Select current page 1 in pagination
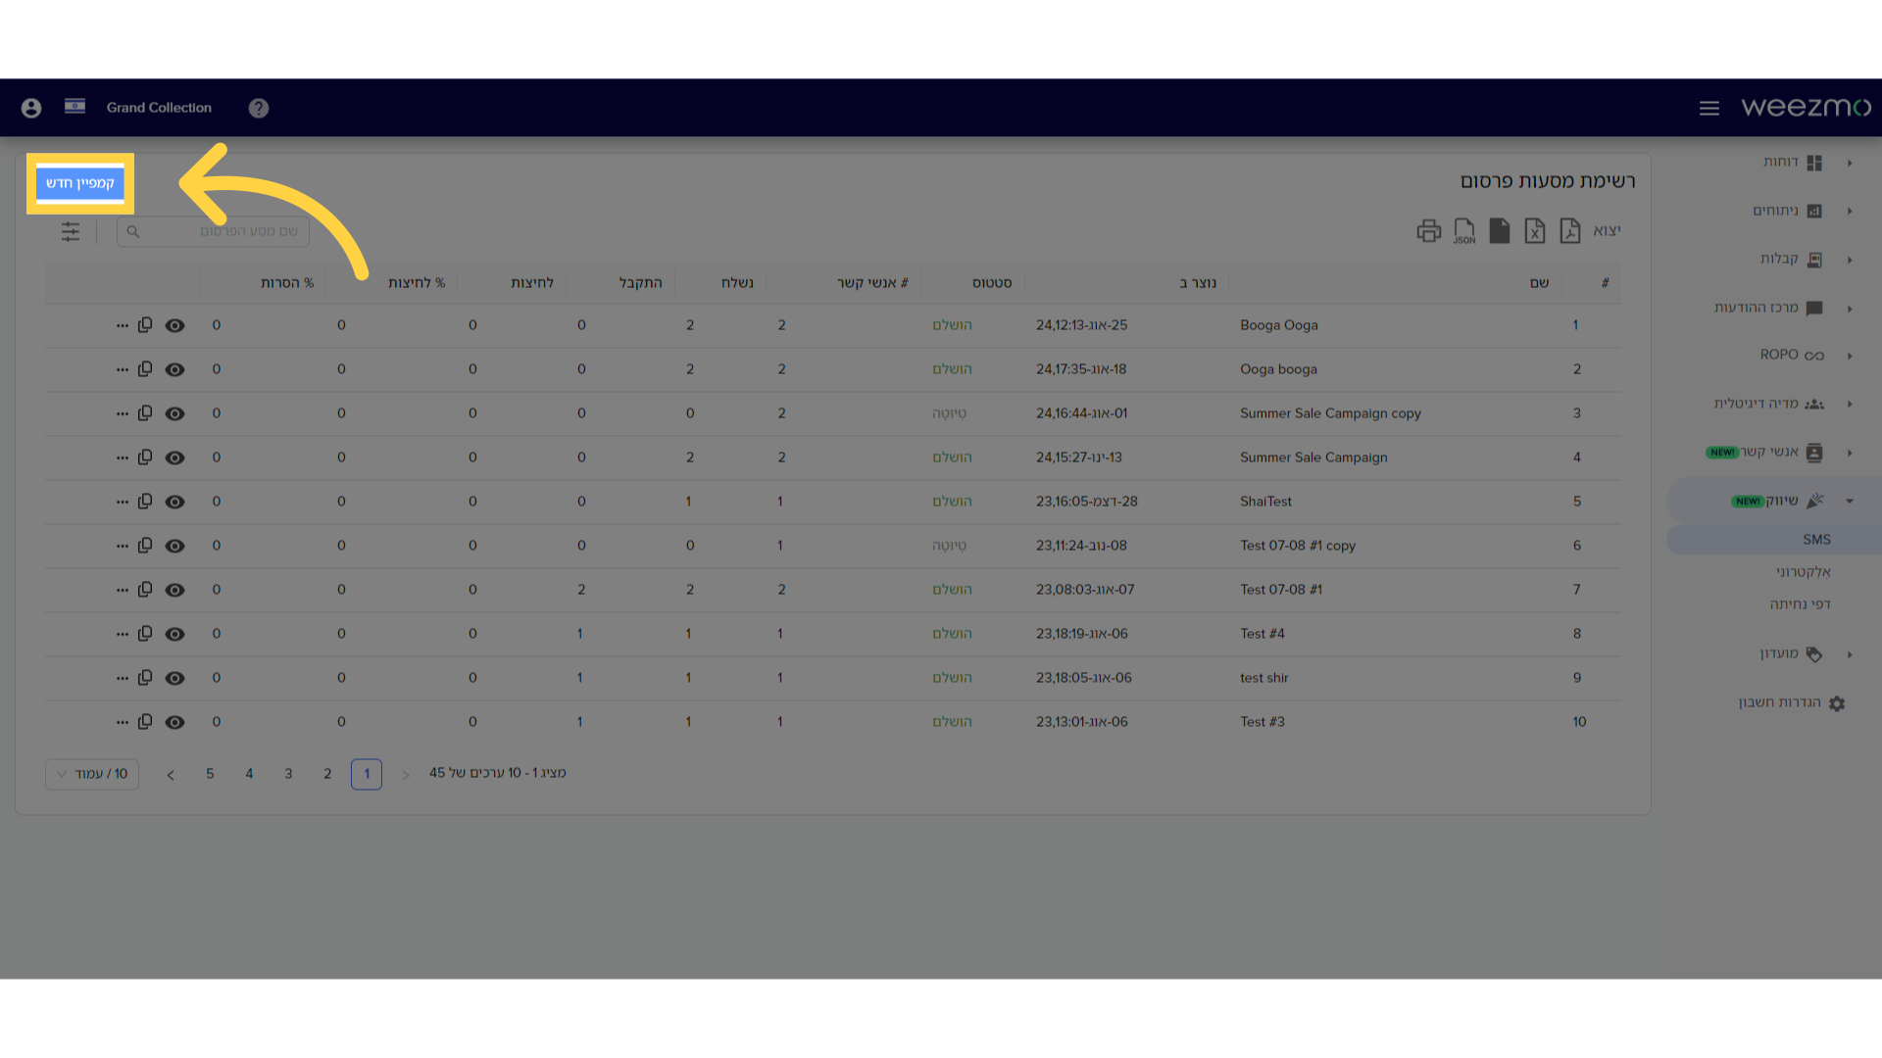The image size is (1882, 1058). 367,774
